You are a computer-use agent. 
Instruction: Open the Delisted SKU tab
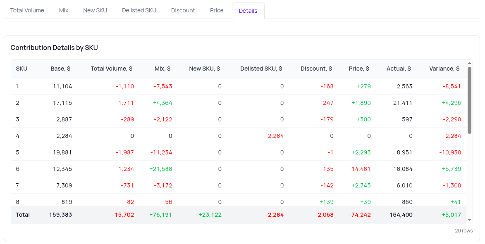point(139,10)
